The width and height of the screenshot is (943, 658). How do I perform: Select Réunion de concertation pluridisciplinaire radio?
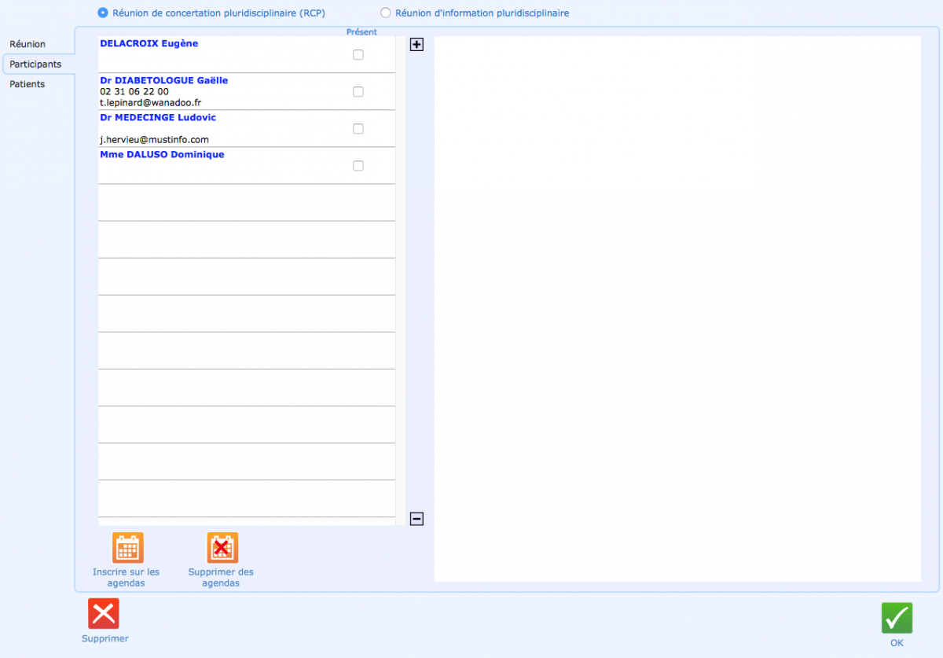(103, 13)
